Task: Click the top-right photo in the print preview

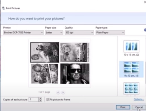Action: 75,52
